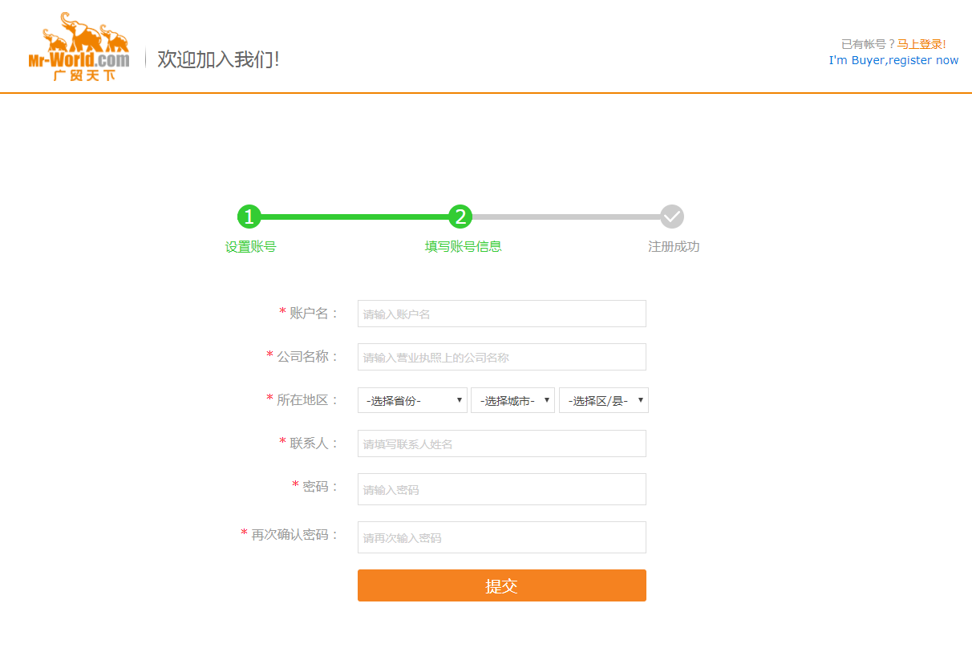This screenshot has width=972, height=648.
Task: Select the 填写账号信息 step label
Action: tap(463, 247)
